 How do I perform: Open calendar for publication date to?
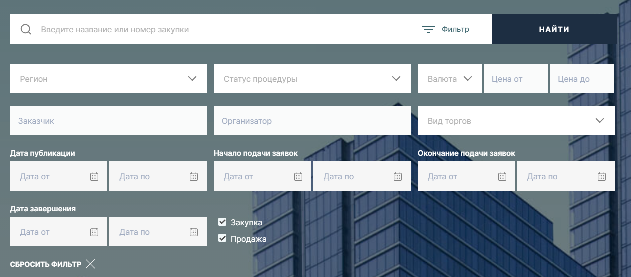coord(194,176)
